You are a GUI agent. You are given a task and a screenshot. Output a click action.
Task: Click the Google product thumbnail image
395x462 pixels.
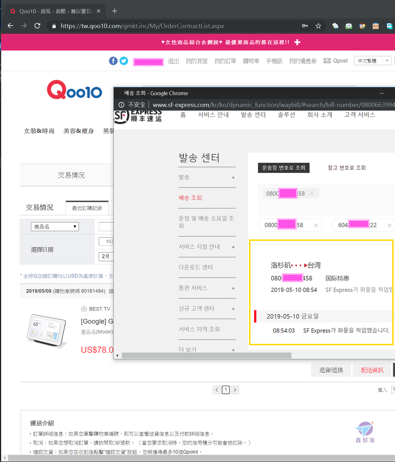click(x=47, y=330)
